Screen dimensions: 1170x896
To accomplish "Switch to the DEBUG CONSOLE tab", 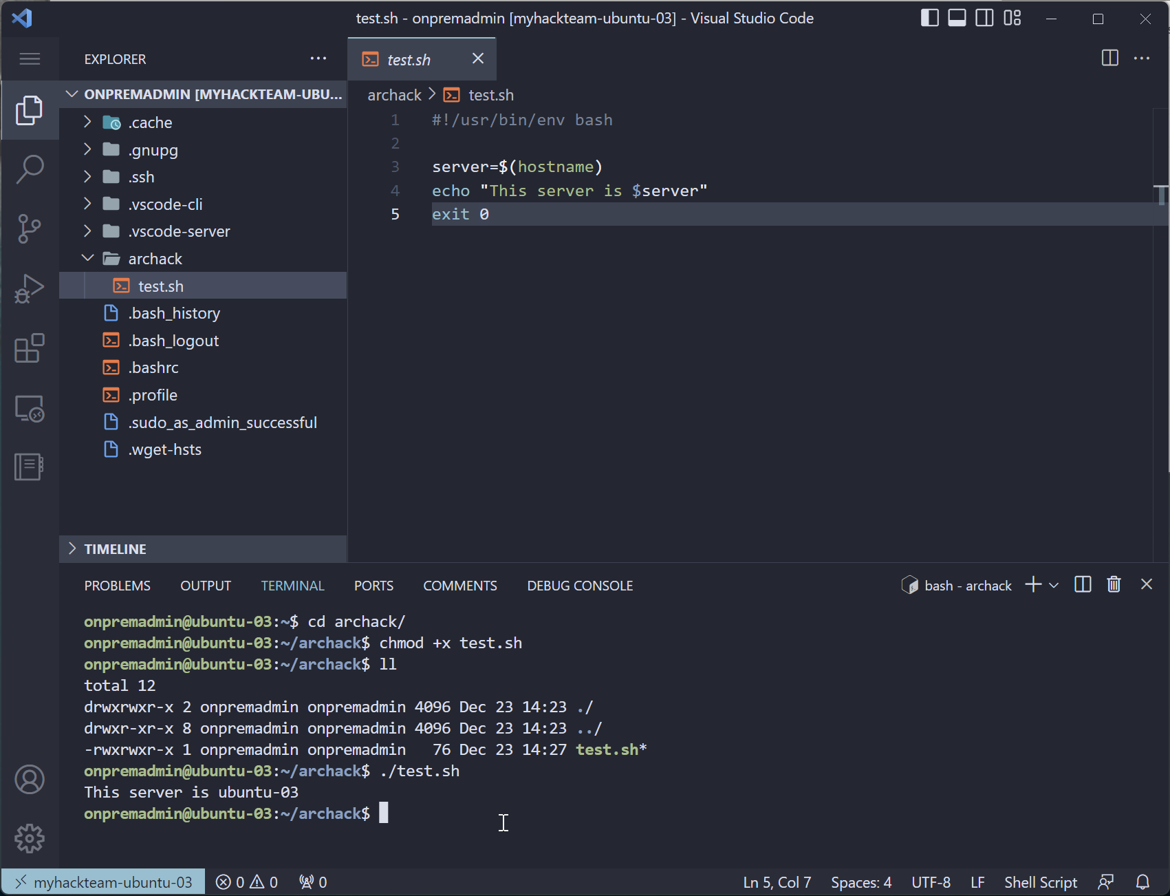I will pos(580,585).
